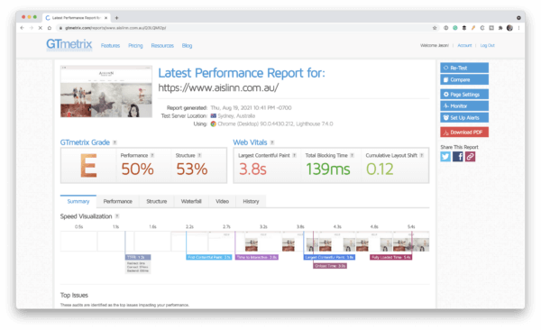Bookmark page with star icon in address bar
The width and height of the screenshot is (541, 330).
click(435, 28)
